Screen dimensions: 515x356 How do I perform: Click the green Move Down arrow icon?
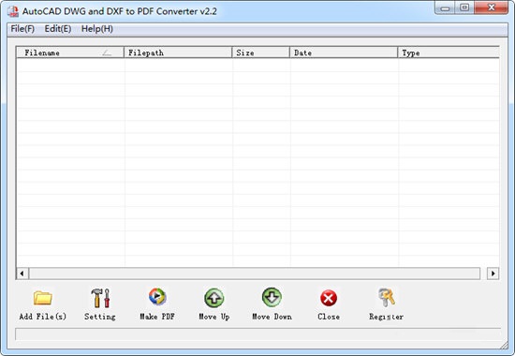(272, 297)
